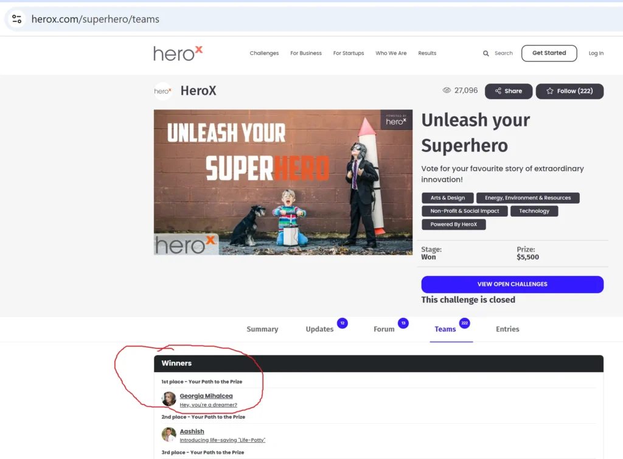Switch to the Updates tab
This screenshot has height=459, width=623.
[x=319, y=329]
